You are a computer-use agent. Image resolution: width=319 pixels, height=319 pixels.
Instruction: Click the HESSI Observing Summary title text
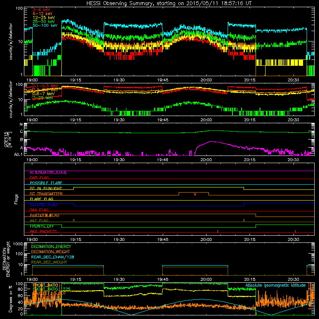[x=169, y=3]
